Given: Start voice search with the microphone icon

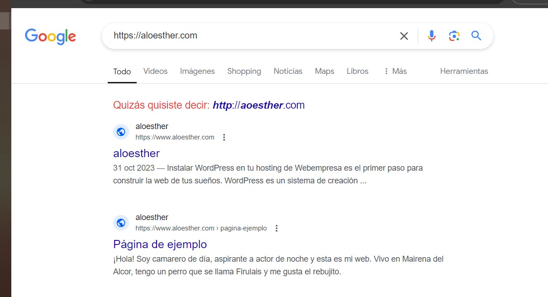Looking at the screenshot, I should tap(432, 36).
